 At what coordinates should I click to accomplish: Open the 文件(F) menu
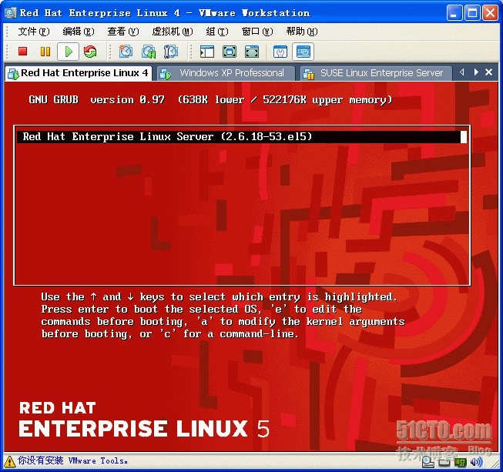(34, 32)
